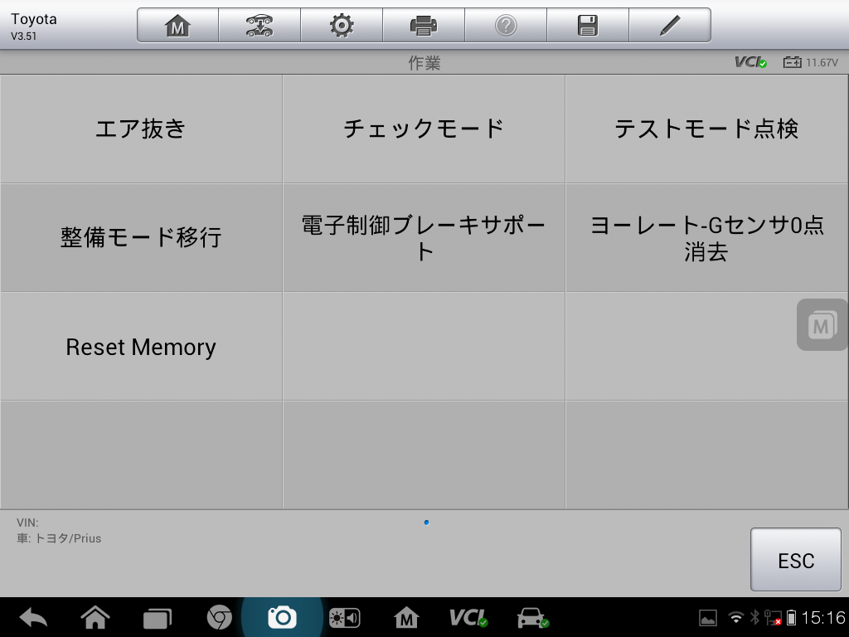849x637 pixels.
Task: Tap the Toyota V3.51 title label
Action: [33, 26]
